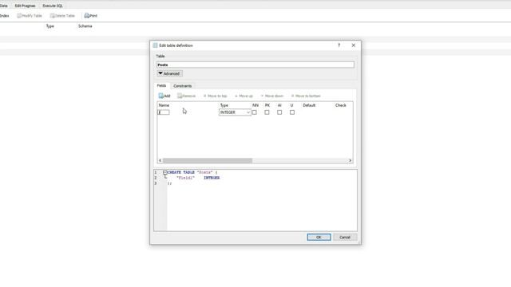The height and width of the screenshot is (287, 511).
Task: Click Move up button
Action: point(244,96)
